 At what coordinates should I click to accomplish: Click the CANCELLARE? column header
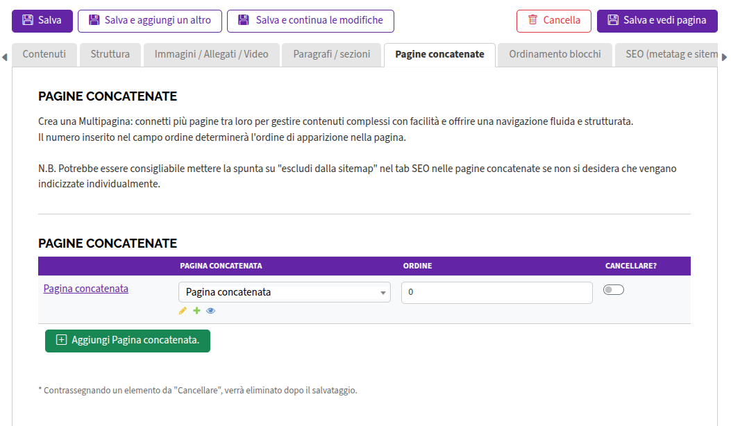(x=631, y=266)
